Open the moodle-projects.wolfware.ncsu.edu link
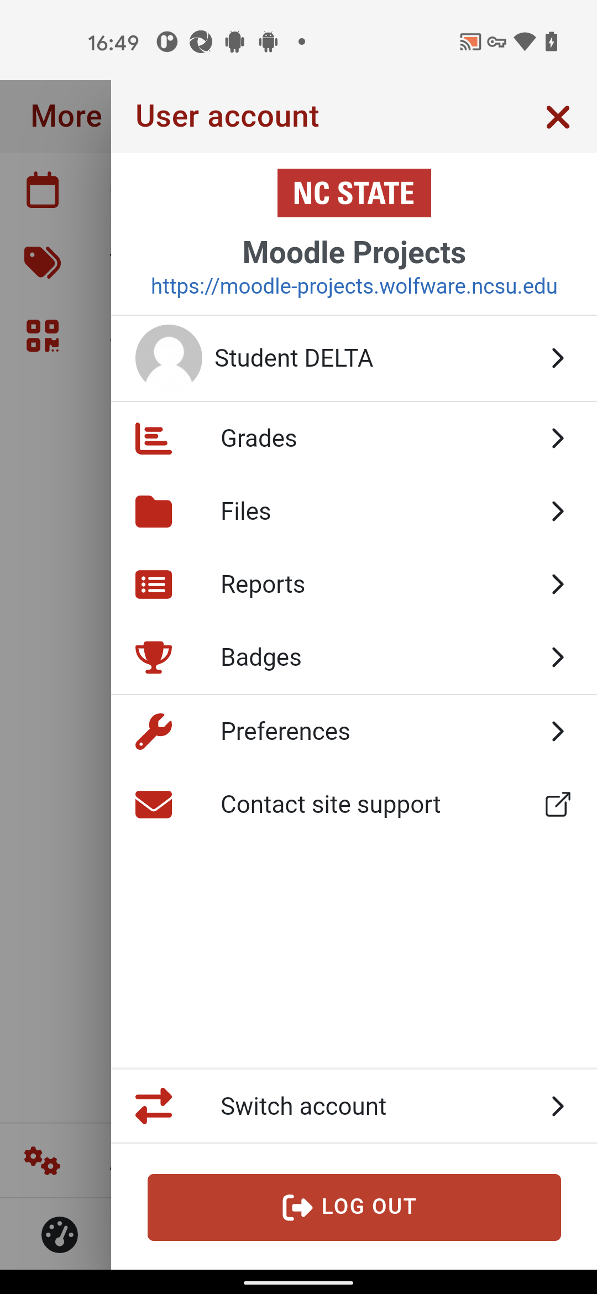Viewport: 597px width, 1294px height. 354,286
